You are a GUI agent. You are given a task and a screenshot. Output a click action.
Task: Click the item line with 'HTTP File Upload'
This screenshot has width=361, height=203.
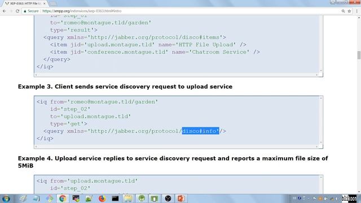[148, 45]
